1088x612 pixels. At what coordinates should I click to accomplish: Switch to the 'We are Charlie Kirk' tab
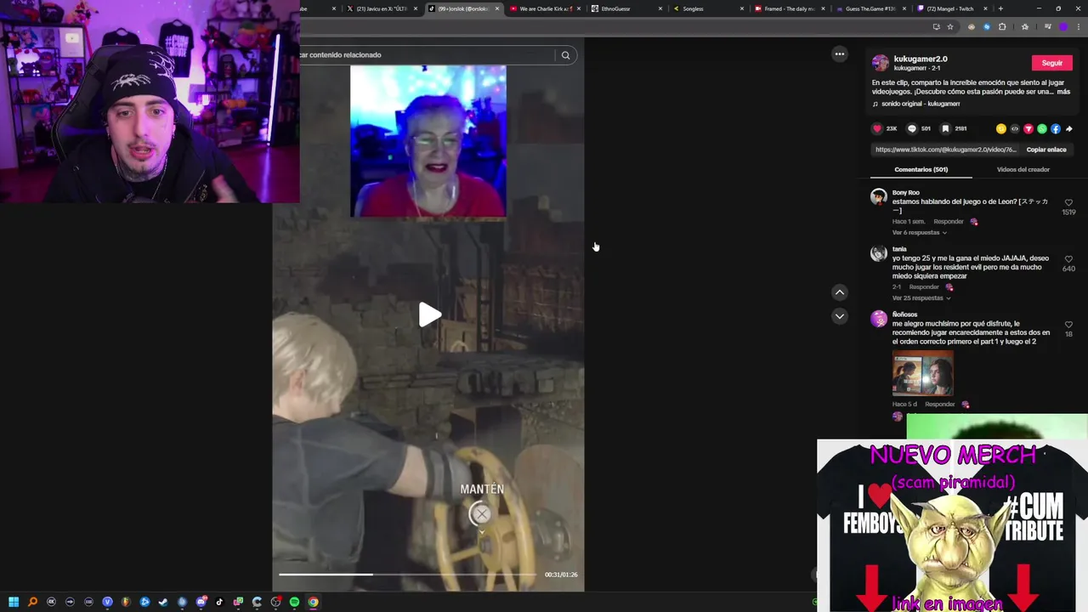(545, 8)
